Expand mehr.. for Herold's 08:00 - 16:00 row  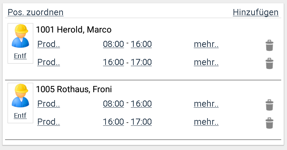206,44
